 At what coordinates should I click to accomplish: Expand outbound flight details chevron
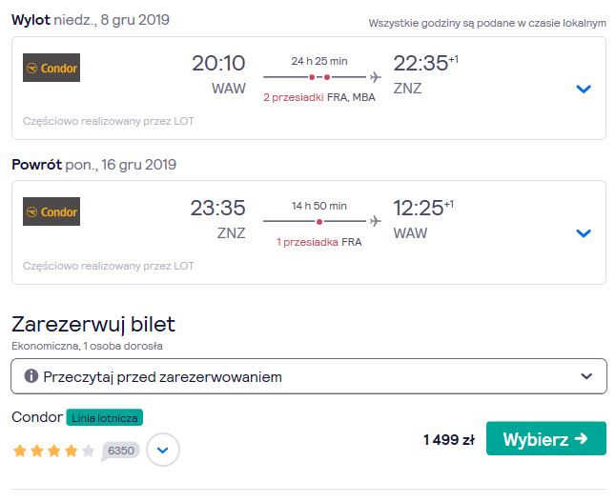point(584,90)
